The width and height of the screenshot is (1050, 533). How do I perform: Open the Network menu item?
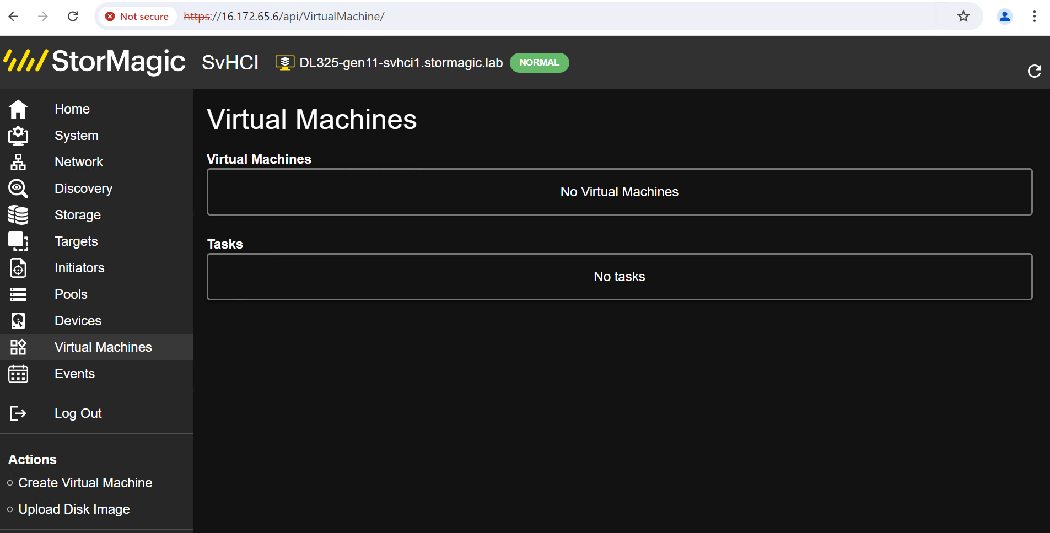79,162
